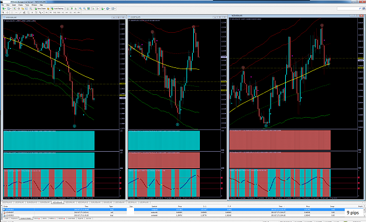Image resolution: width=366 pixels, height=222 pixels.
Task: Toggle the Market Watch panel icon
Action: pos(15,9)
